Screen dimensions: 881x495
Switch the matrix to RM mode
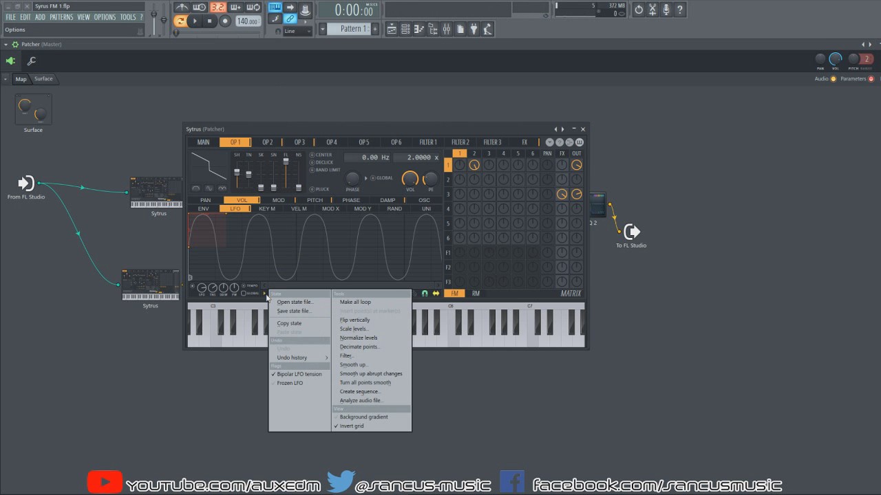[476, 294]
